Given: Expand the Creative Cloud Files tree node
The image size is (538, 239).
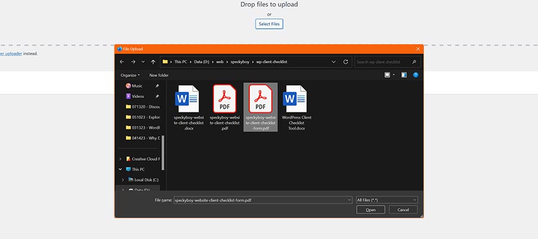Looking at the screenshot, I should (121, 159).
